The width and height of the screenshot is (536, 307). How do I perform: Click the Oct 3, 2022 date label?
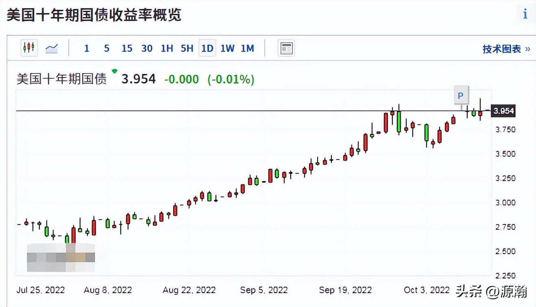427,290
